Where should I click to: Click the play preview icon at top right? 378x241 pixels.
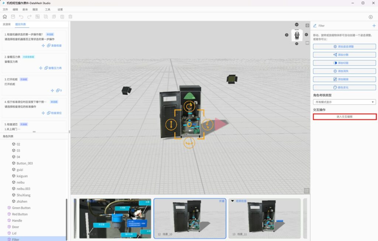click(x=371, y=17)
